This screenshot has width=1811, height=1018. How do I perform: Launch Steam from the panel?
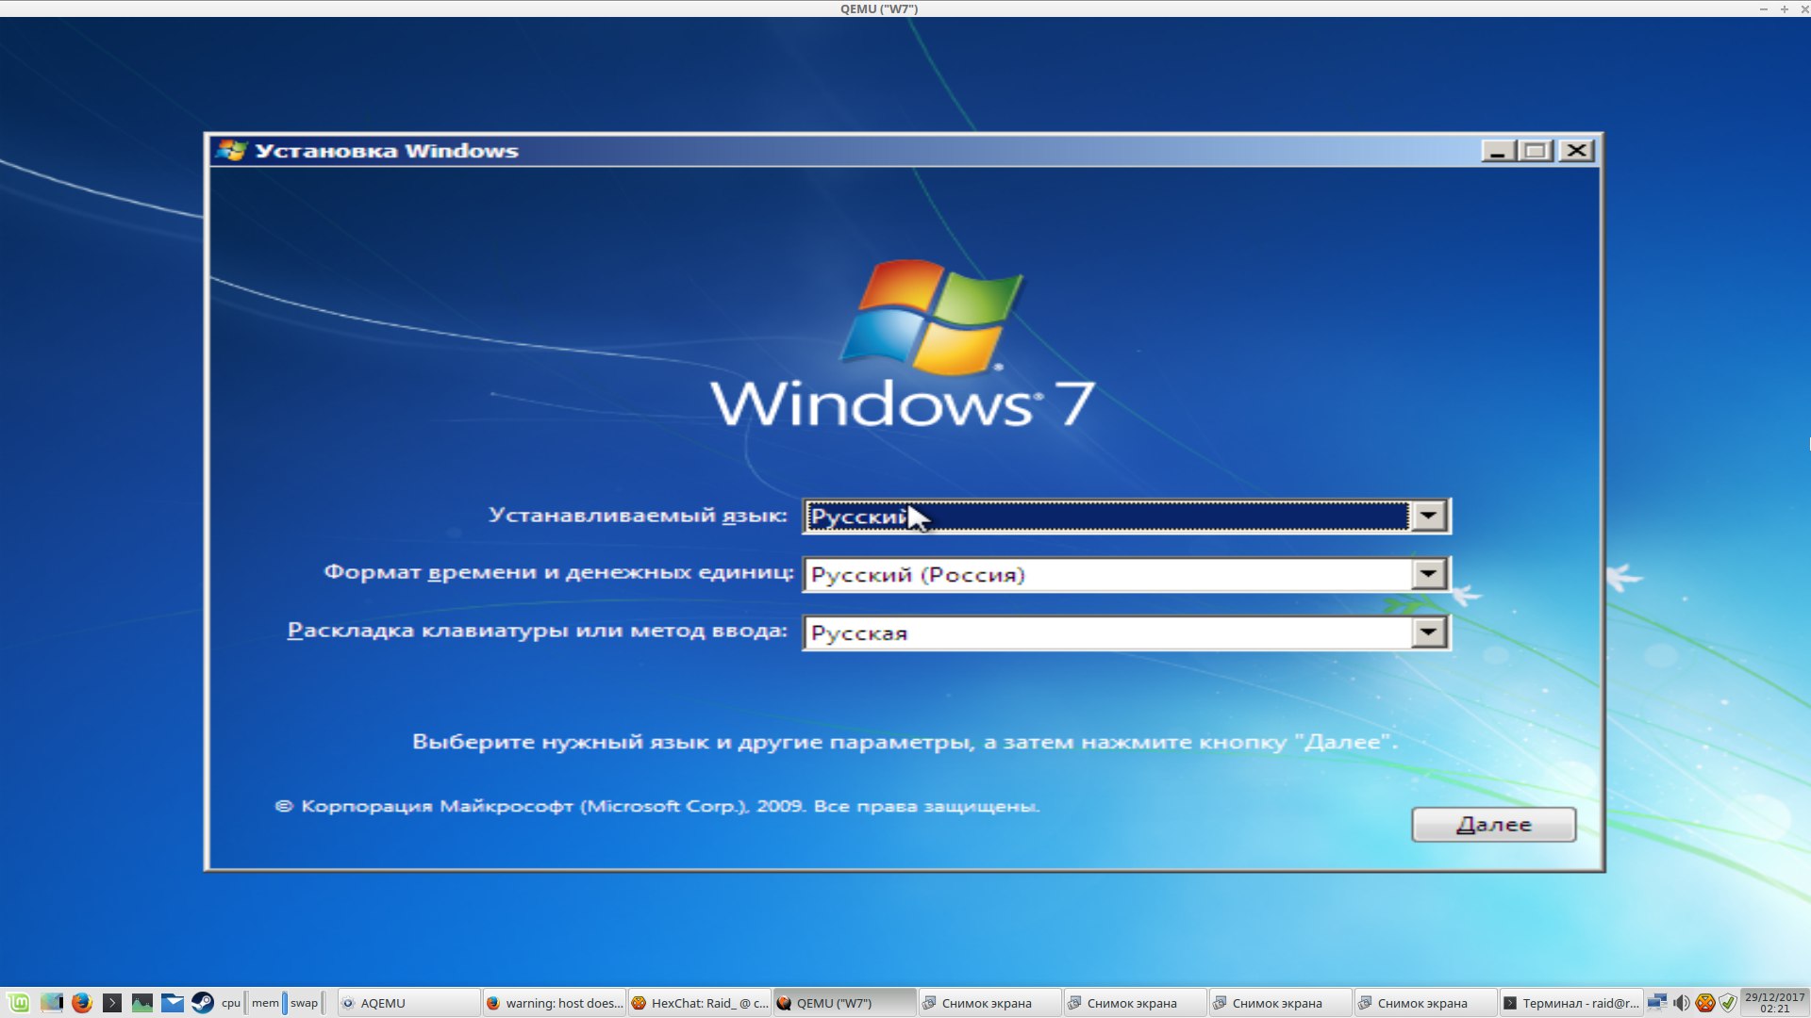click(203, 1003)
